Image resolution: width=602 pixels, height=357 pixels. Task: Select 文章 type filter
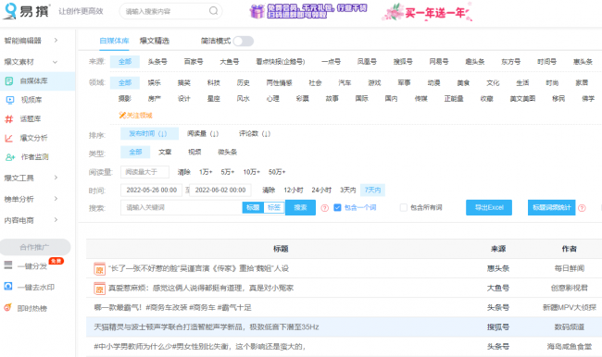coord(165,152)
